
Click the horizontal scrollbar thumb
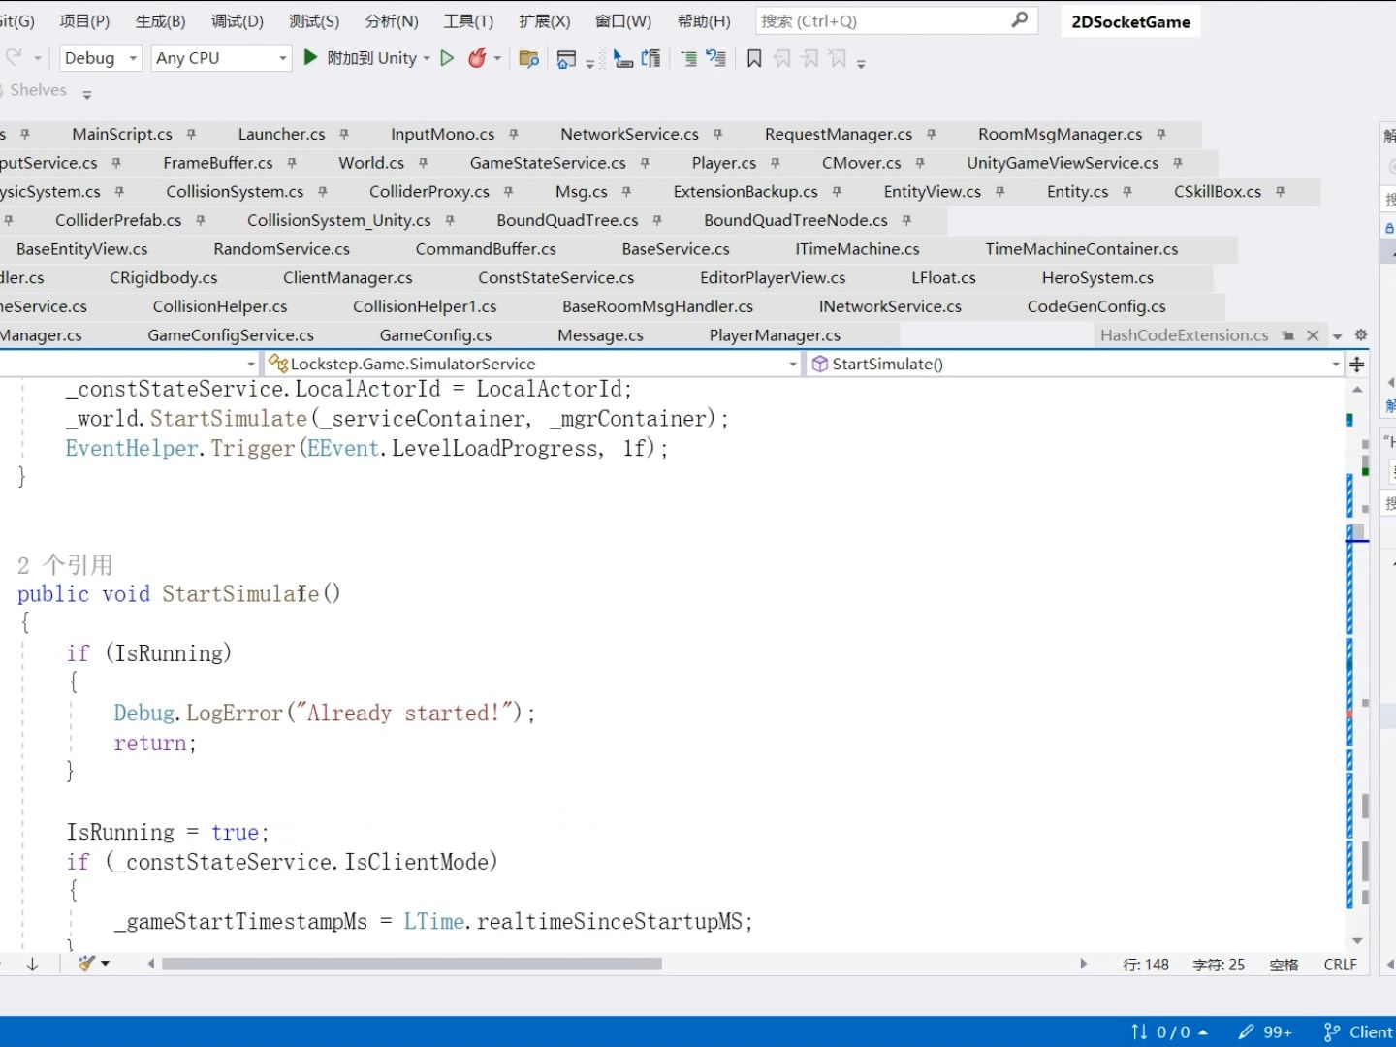pos(412,964)
